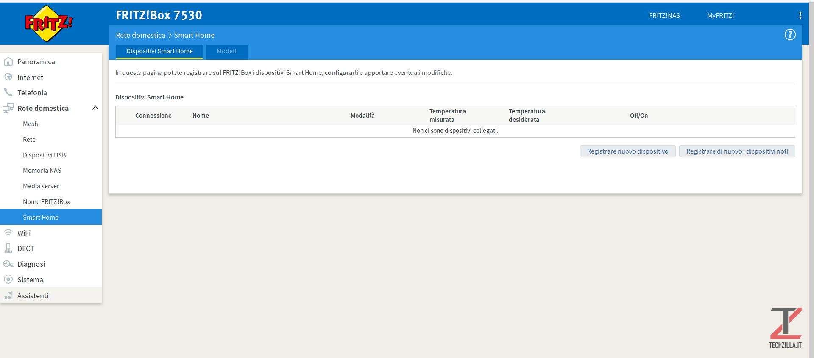Open the MyFRITZ! link

720,16
